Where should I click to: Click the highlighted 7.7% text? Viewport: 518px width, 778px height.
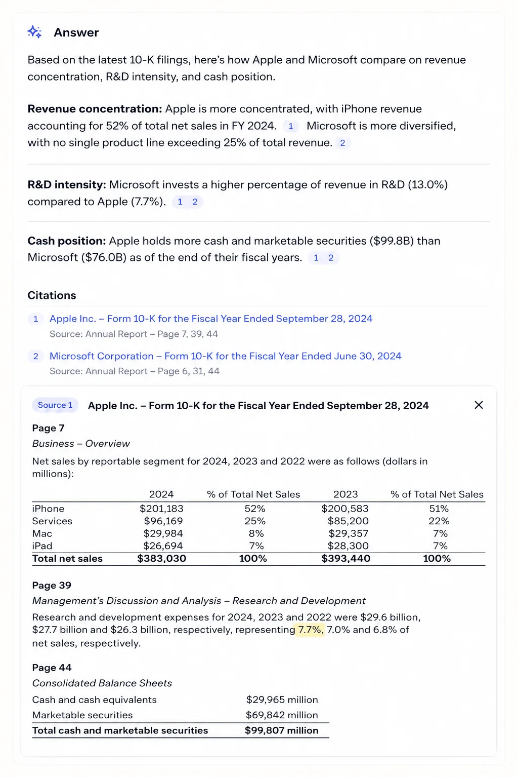click(310, 630)
